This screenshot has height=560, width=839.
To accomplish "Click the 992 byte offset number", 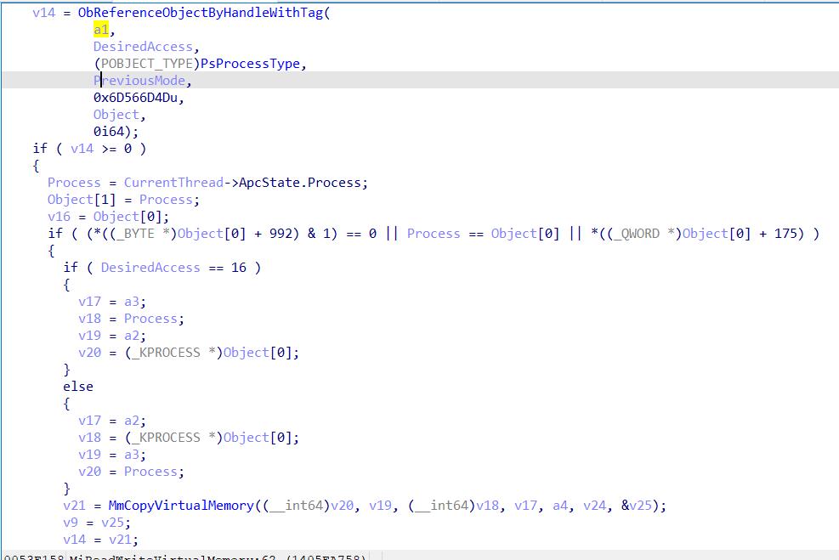I will [x=280, y=234].
